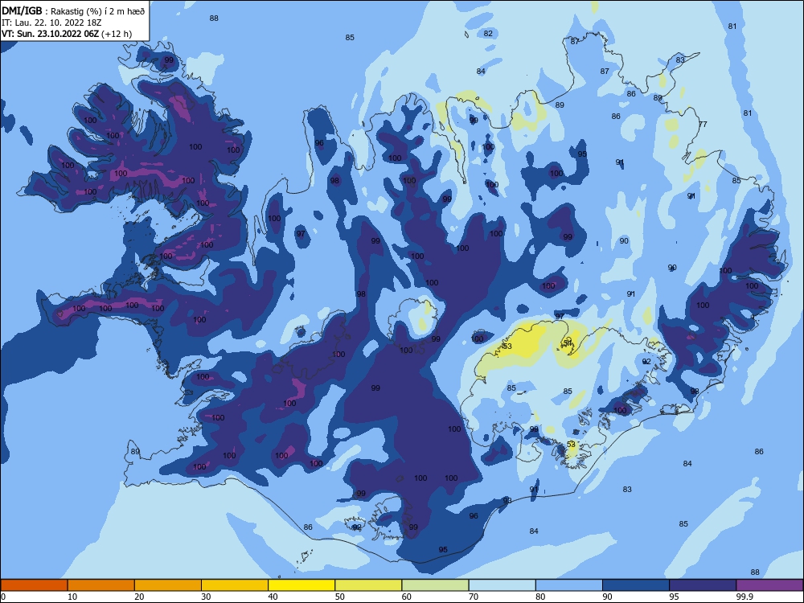Click the legend label '40'
This screenshot has width=804, height=603.
[x=273, y=597]
